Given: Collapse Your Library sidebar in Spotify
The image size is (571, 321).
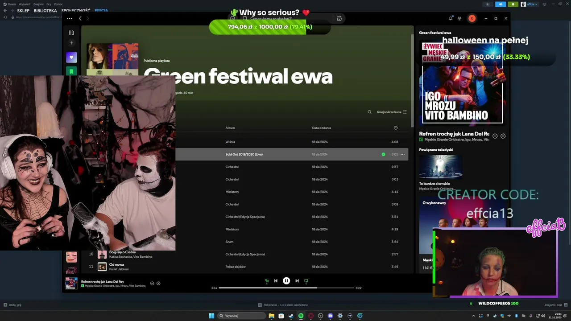Looking at the screenshot, I should point(71,33).
